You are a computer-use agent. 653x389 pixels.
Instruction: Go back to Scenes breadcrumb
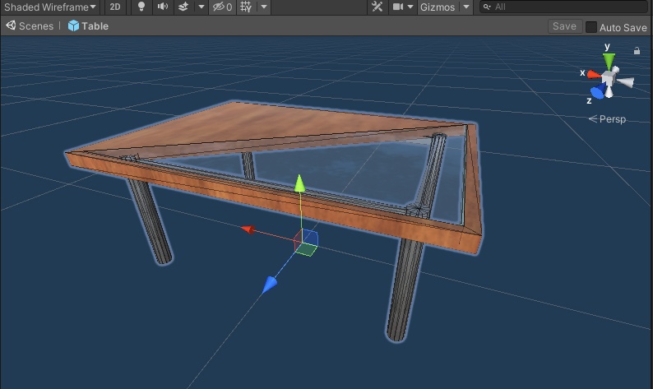pyautogui.click(x=36, y=26)
